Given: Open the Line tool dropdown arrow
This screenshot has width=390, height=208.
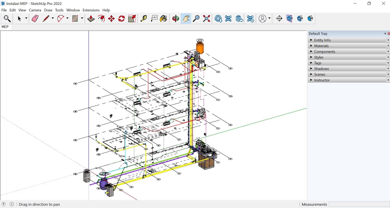Looking at the screenshot, I should point(52,18).
